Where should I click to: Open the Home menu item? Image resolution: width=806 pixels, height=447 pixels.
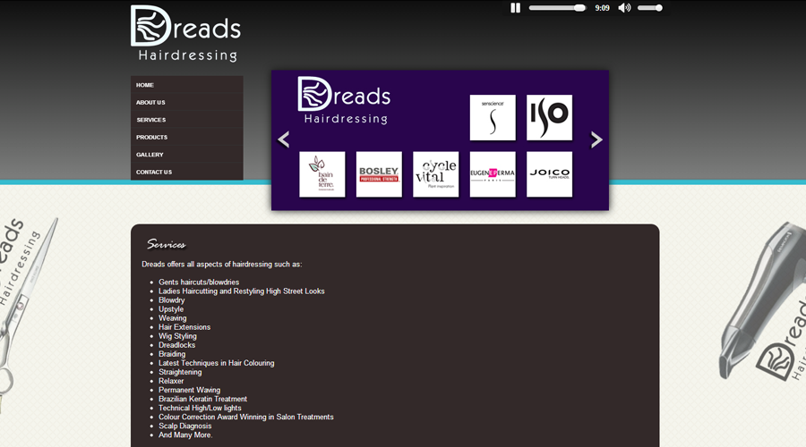(186, 85)
